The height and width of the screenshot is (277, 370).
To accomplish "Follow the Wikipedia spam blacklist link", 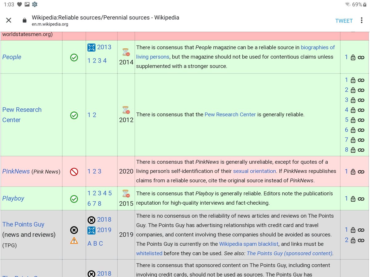I will point(249,244).
